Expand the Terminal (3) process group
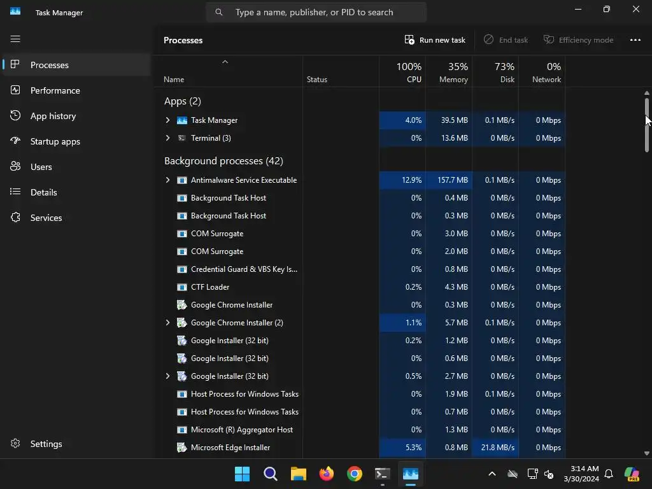The height and width of the screenshot is (489, 652). (x=167, y=138)
